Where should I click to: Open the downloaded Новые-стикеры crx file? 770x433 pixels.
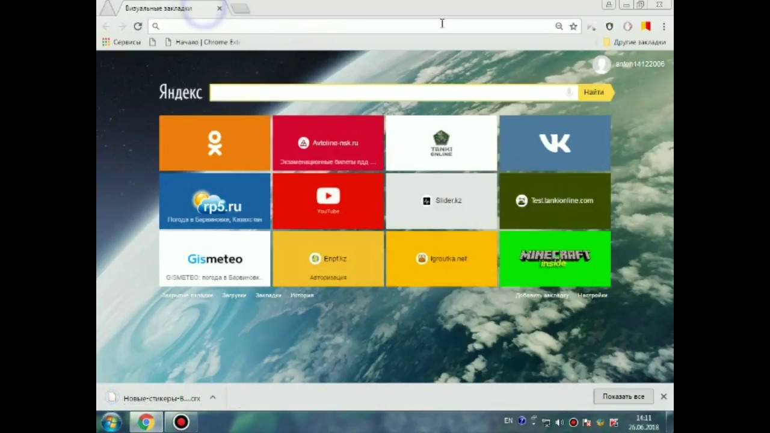pyautogui.click(x=153, y=398)
